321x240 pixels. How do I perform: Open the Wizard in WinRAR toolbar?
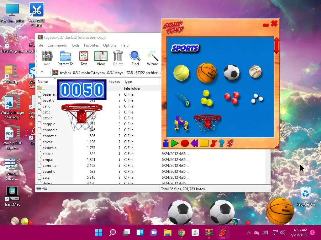point(153,58)
